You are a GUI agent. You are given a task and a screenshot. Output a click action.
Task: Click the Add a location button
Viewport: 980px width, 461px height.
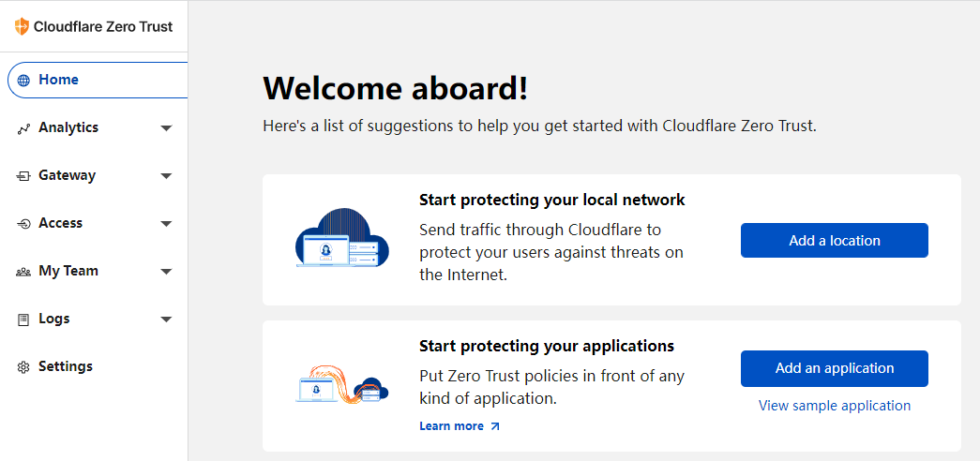(x=835, y=241)
